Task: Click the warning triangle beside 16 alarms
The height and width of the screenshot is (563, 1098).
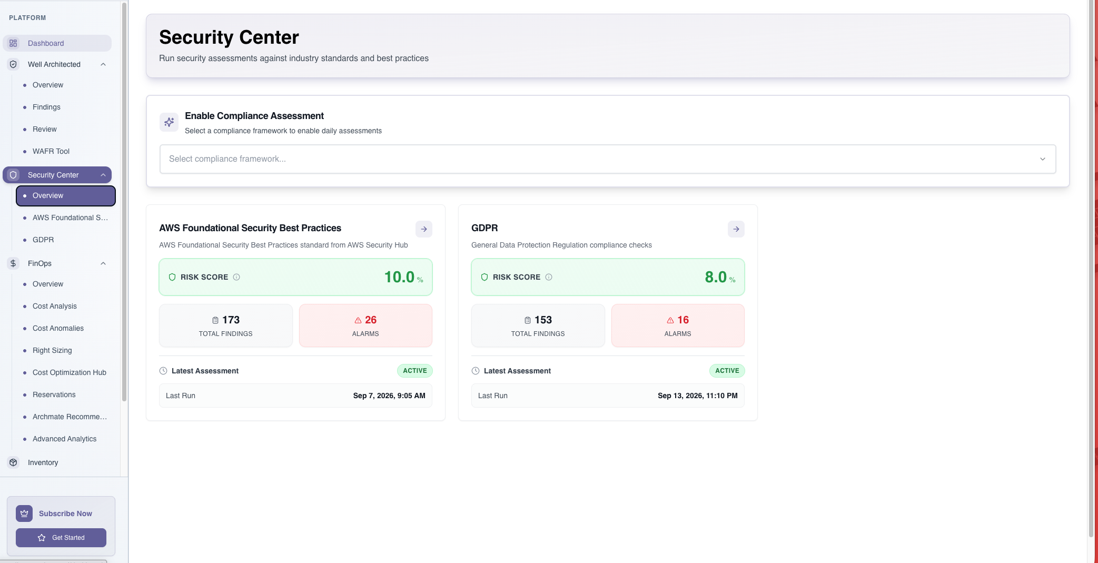Action: (670, 320)
